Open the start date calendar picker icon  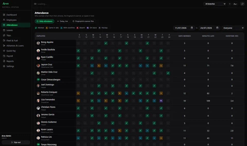pyautogui.click(x=192, y=28)
